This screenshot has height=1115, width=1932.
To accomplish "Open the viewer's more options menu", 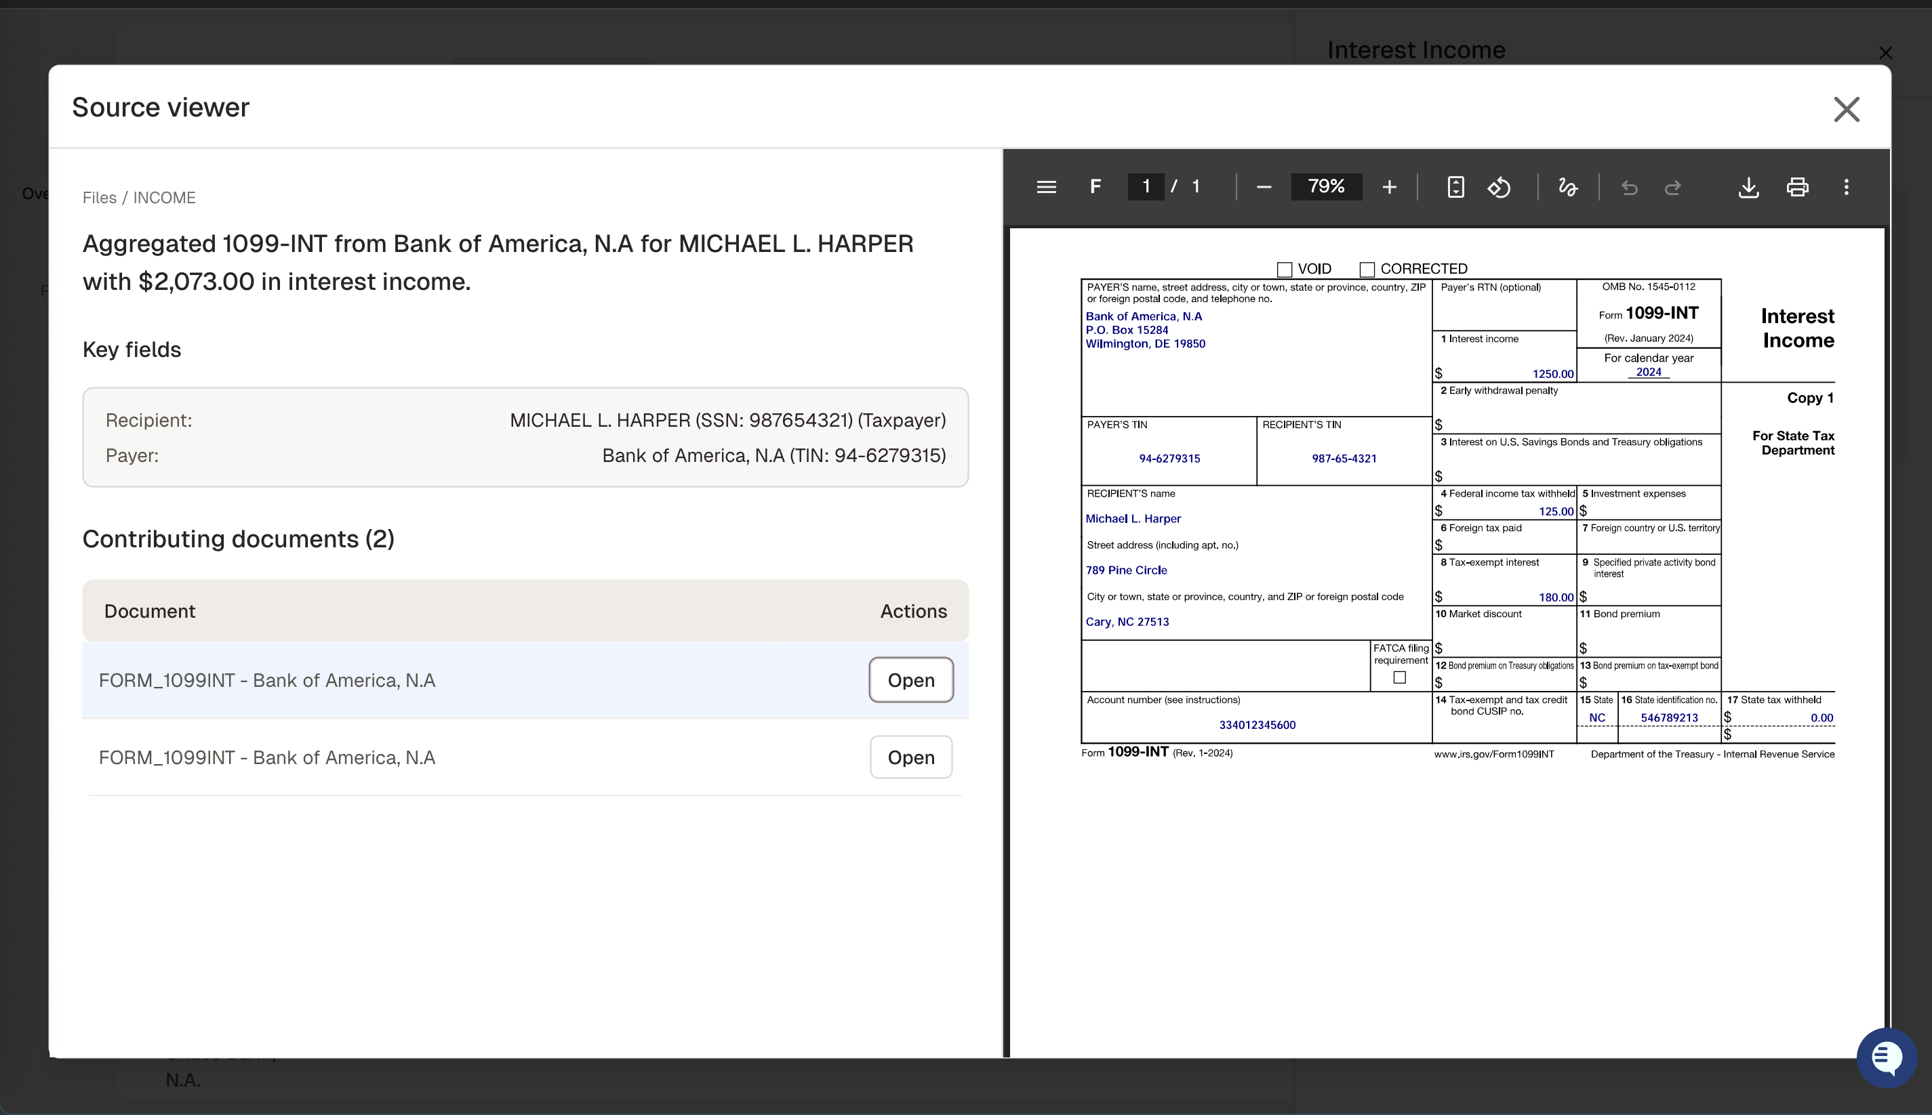I will [x=1847, y=186].
